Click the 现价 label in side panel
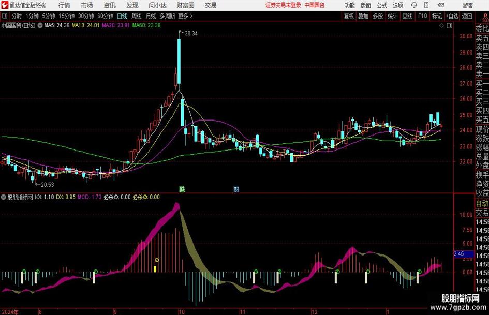The image size is (489, 315). click(482, 129)
